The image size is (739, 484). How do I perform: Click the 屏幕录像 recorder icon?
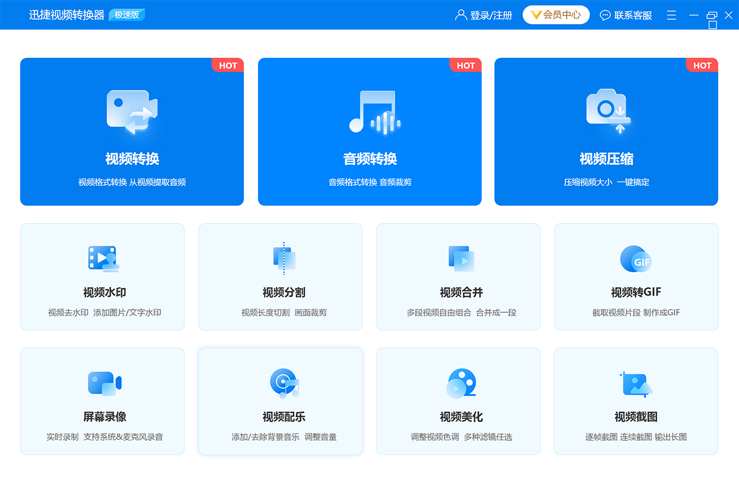pyautogui.click(x=104, y=384)
